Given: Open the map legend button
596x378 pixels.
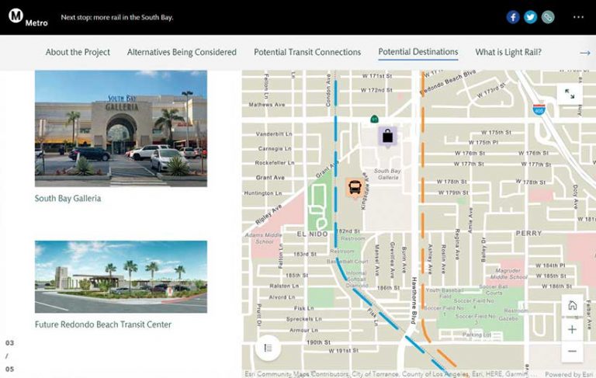Looking at the screenshot, I should click(x=268, y=348).
